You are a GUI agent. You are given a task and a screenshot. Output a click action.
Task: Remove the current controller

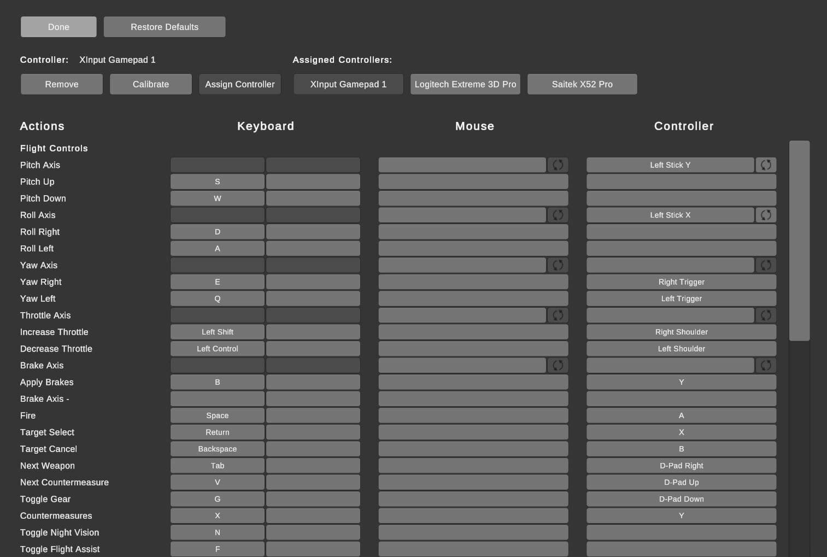point(62,84)
